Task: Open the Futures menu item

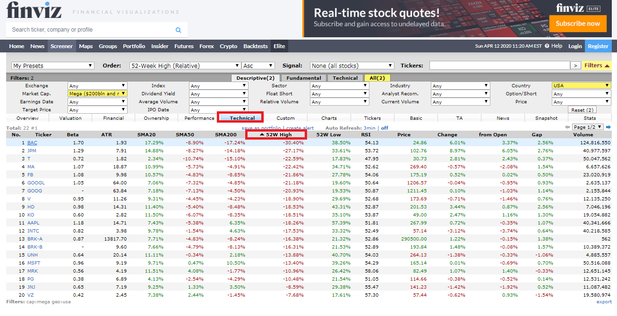Action: coord(184,46)
